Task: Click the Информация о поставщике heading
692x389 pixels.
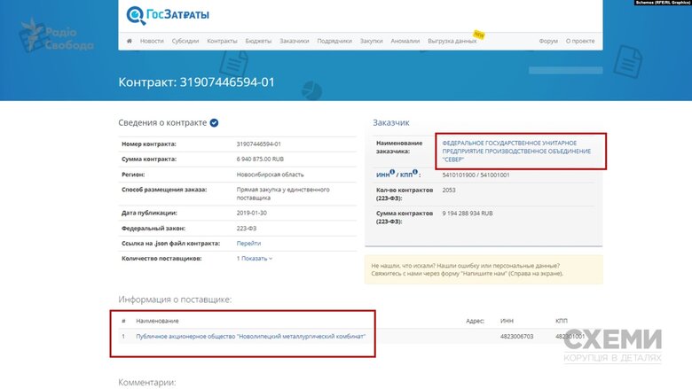Action: (175, 300)
